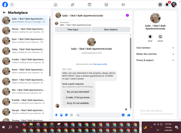The height and width of the screenshot is (133, 181).
Task: Send quick response "Yes, are you interested?"
Action: pyautogui.click(x=78, y=92)
